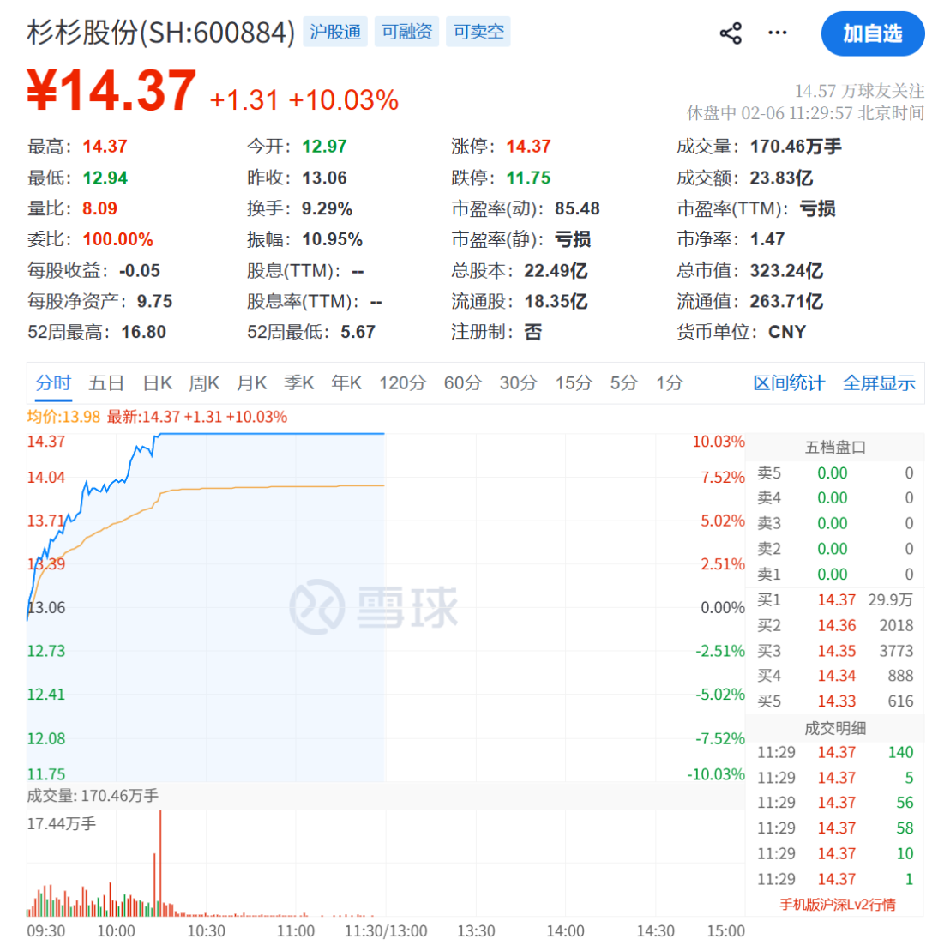Click the 区间统计 link
Screen dimensions: 926x945
[788, 383]
